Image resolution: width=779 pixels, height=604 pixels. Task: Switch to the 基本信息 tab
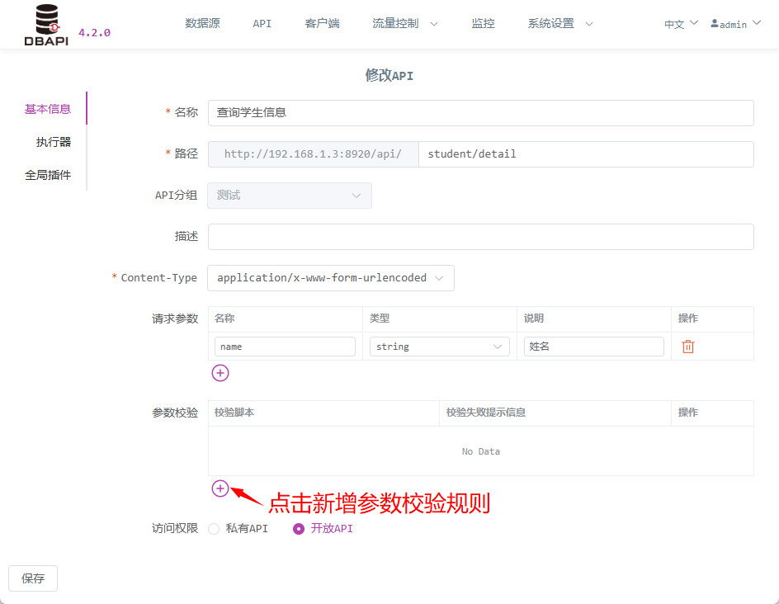coord(48,109)
